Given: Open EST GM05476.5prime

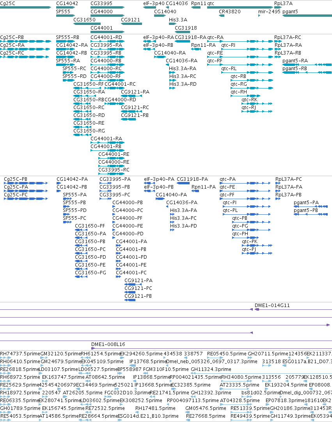Looking at the screenshot, I should coord(206,408).
